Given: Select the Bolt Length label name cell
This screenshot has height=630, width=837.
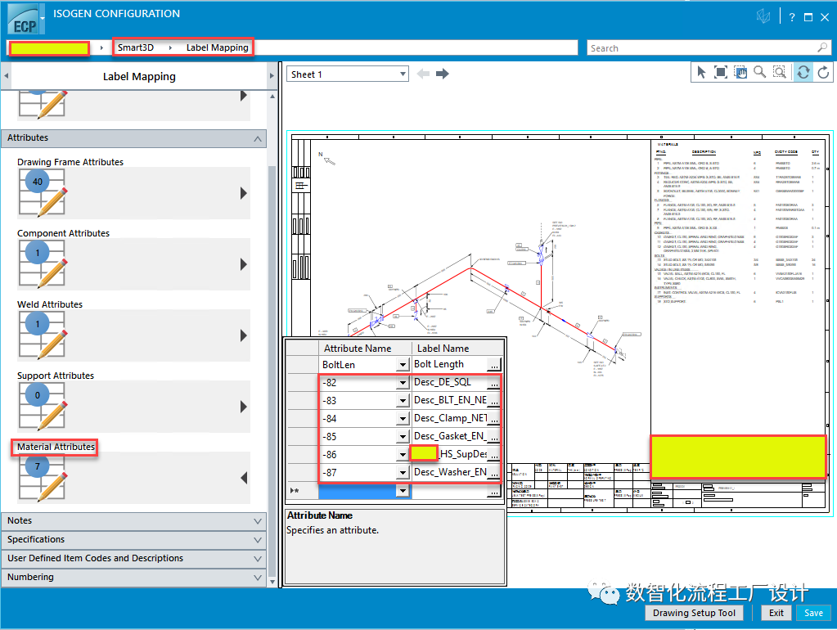Looking at the screenshot, I should pyautogui.click(x=449, y=364).
